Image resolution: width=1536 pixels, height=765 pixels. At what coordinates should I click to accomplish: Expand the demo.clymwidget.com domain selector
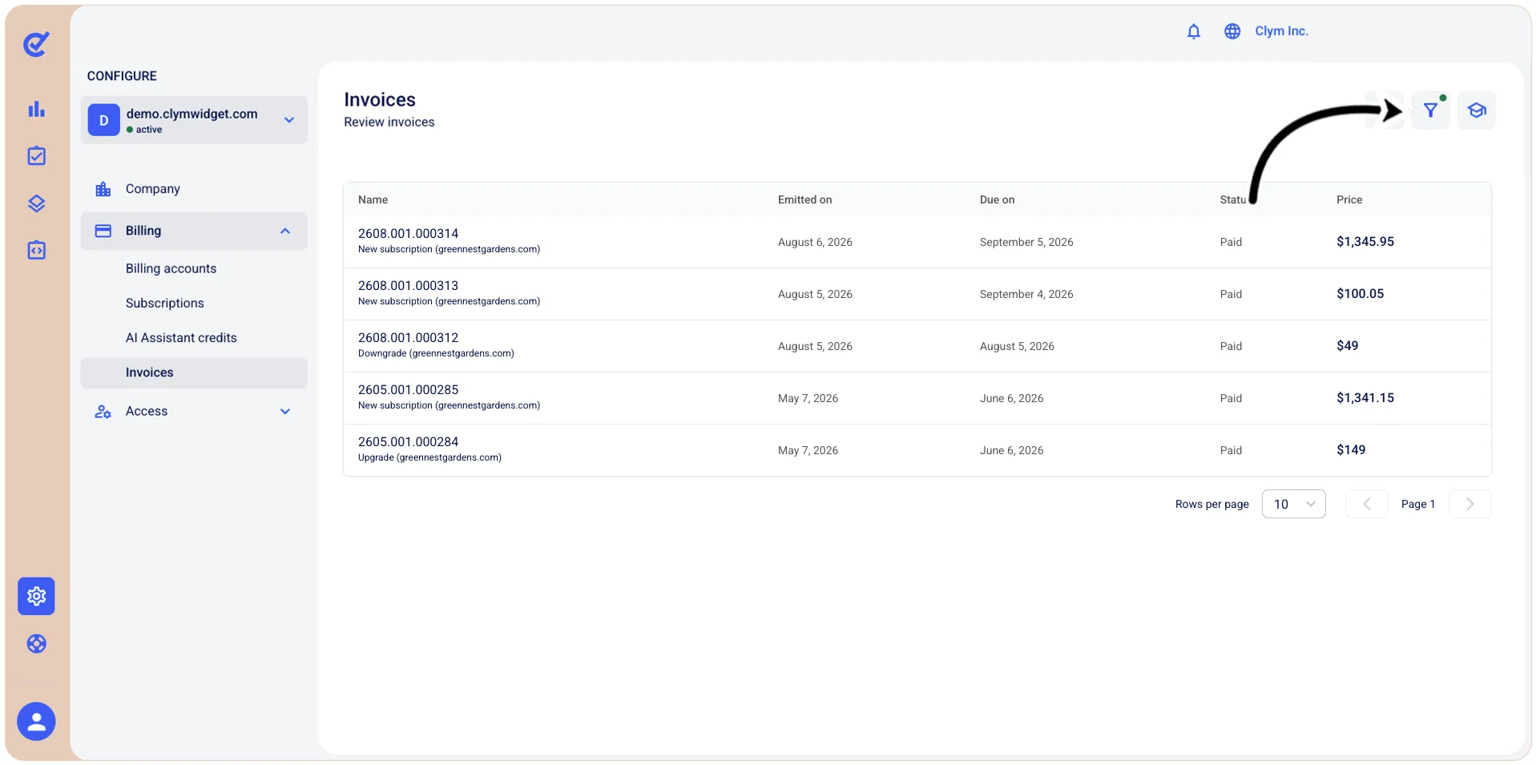194,120
